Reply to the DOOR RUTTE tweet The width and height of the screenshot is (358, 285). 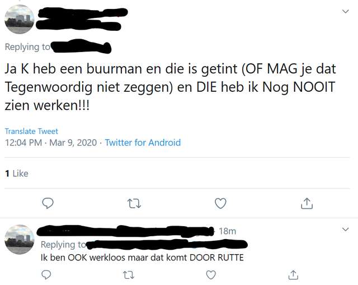coord(46,274)
